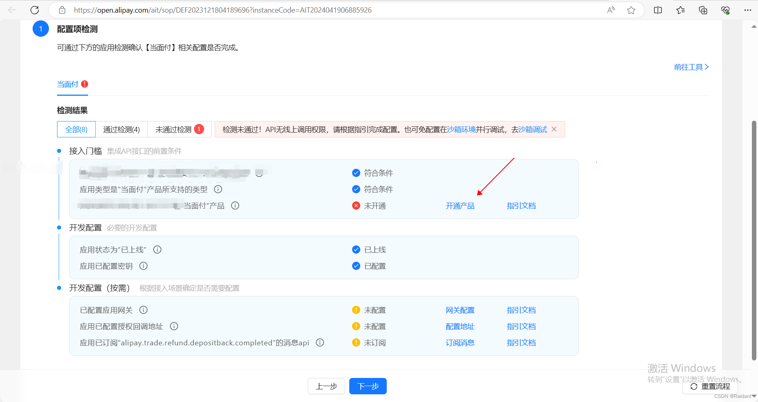
Task: Reload the page with the refresh icon
Action: point(35,10)
